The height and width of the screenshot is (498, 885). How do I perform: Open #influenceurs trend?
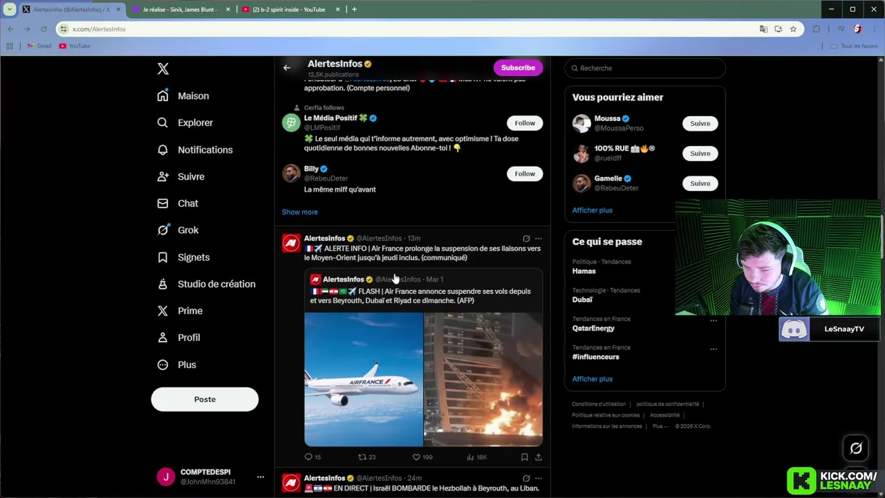[x=596, y=357]
